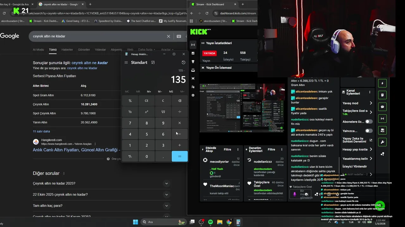Go back in Kick dashboard browser
405x227 pixels.
[192, 13]
